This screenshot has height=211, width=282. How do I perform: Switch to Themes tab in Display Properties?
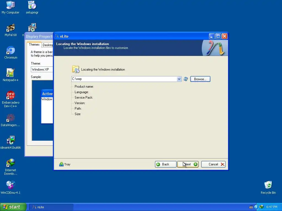coord(34,45)
